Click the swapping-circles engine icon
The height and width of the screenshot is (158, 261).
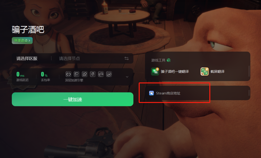(85, 74)
